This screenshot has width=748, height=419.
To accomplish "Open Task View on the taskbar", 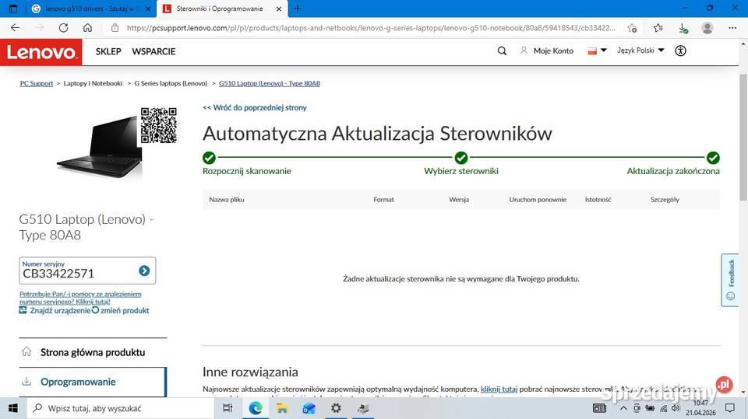I will tap(228, 408).
